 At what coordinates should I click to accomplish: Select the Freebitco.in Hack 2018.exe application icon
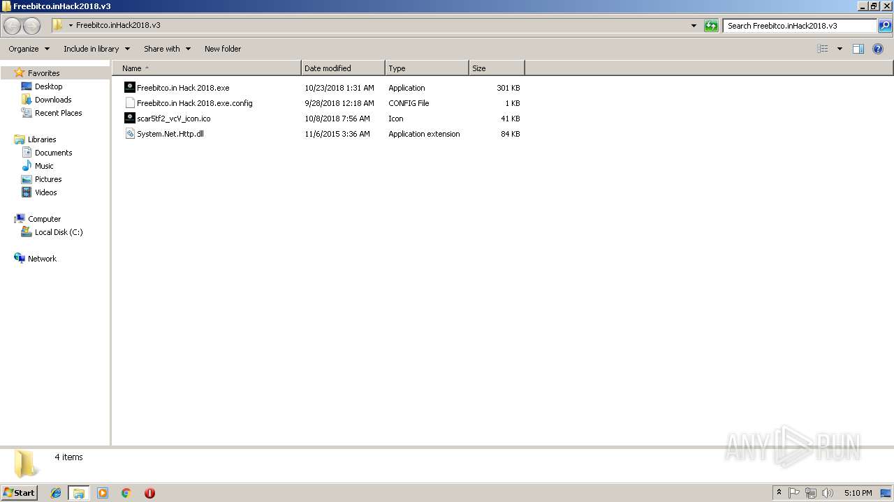point(129,88)
